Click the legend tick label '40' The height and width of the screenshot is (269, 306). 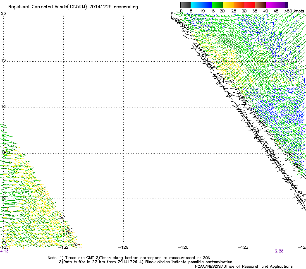(x=265, y=11)
